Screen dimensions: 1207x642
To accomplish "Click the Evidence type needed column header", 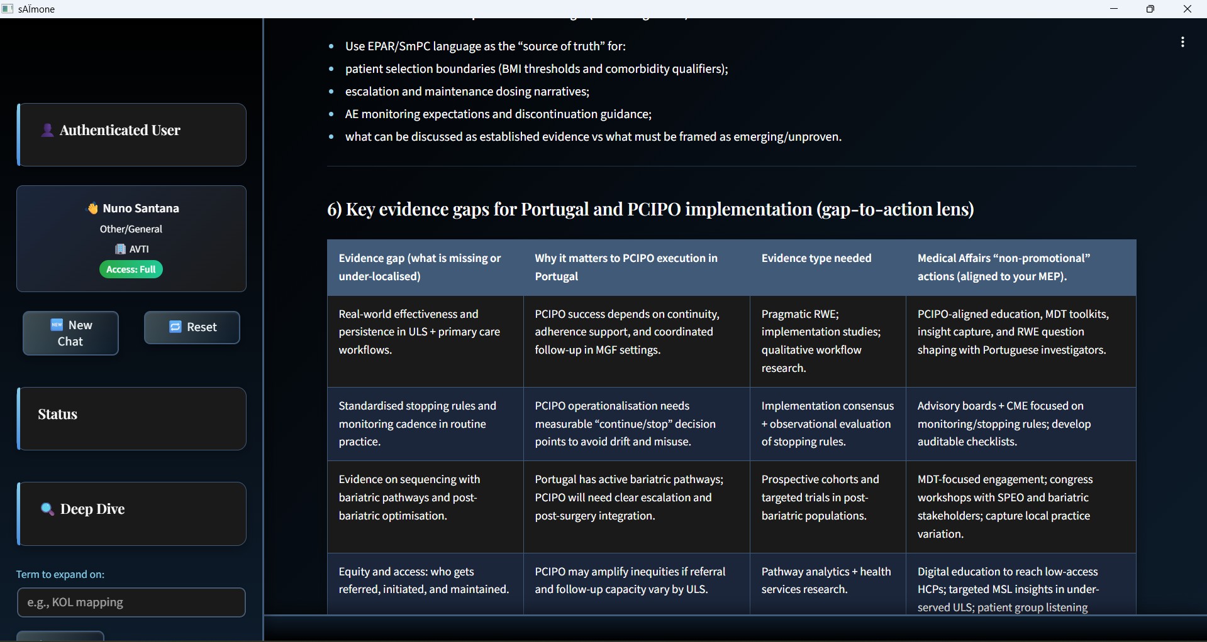I will tap(816, 258).
